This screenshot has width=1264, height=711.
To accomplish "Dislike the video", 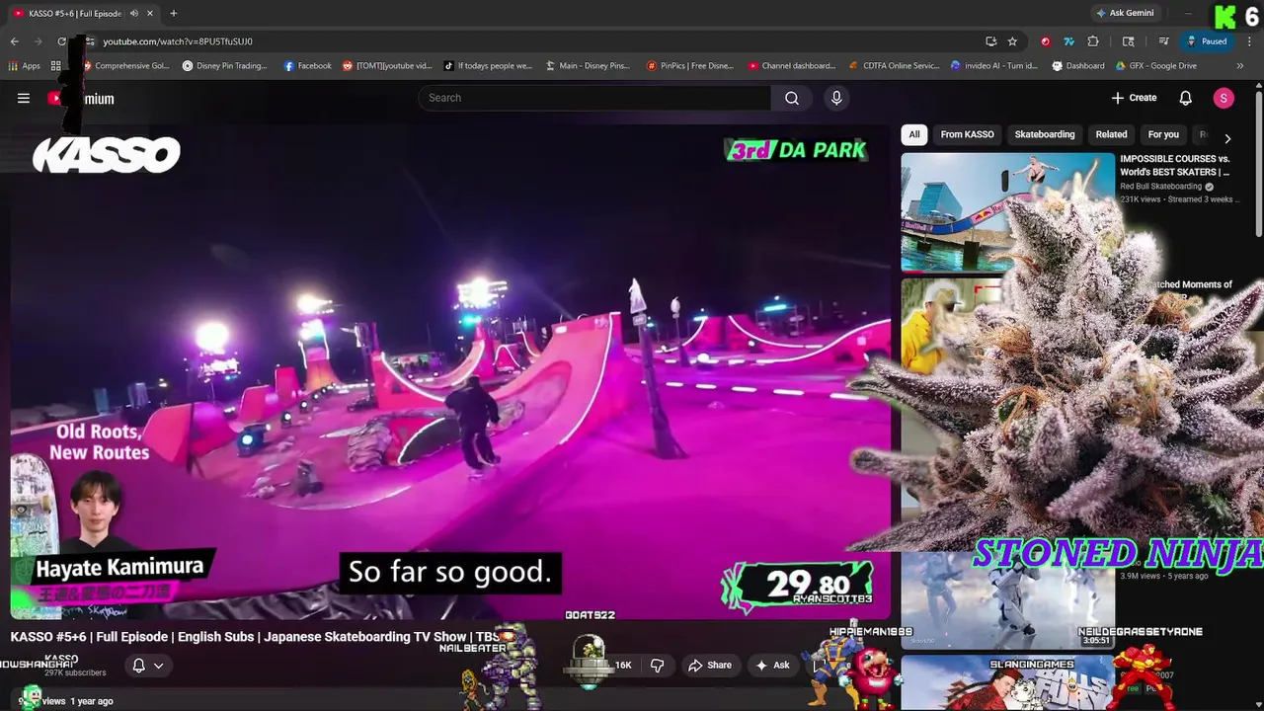I will [657, 666].
